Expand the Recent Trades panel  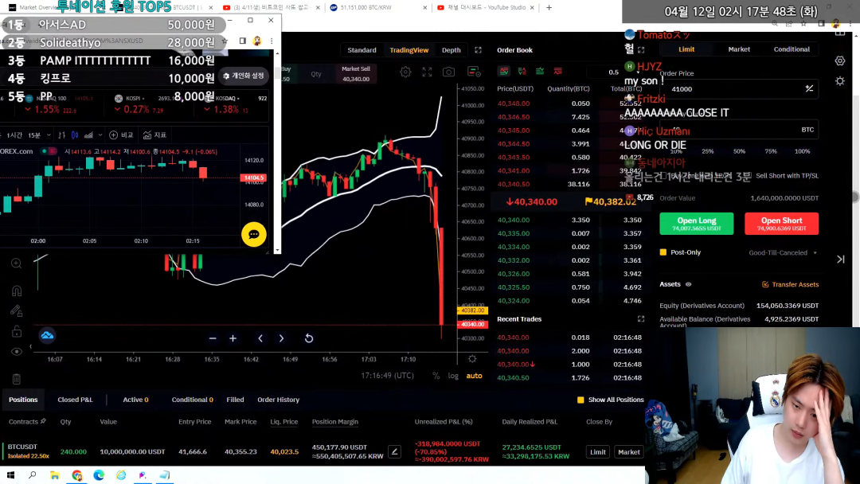tap(641, 319)
